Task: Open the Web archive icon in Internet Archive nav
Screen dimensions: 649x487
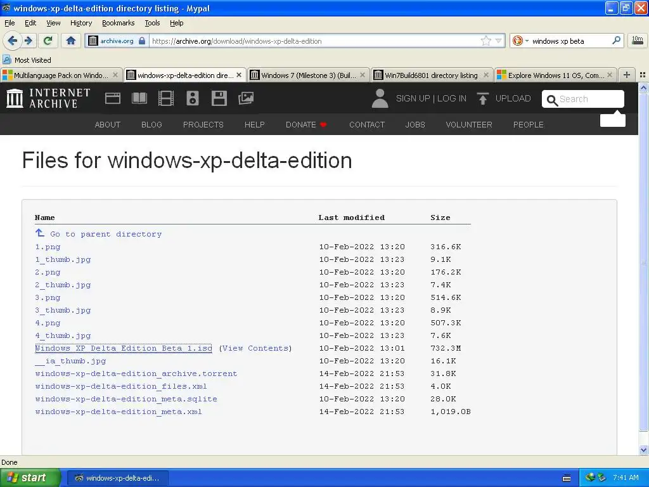Action: tap(113, 98)
